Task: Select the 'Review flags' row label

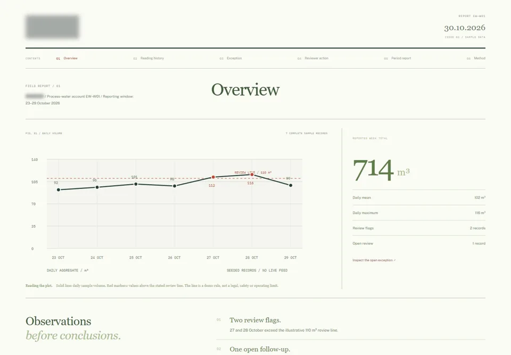Action: [363, 228]
